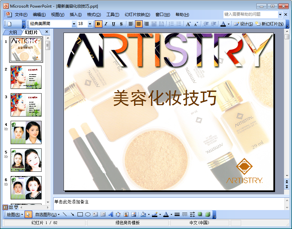This screenshot has width=292, height=229.
Task: Align text to the left
Action: pyautogui.click(x=131, y=24)
